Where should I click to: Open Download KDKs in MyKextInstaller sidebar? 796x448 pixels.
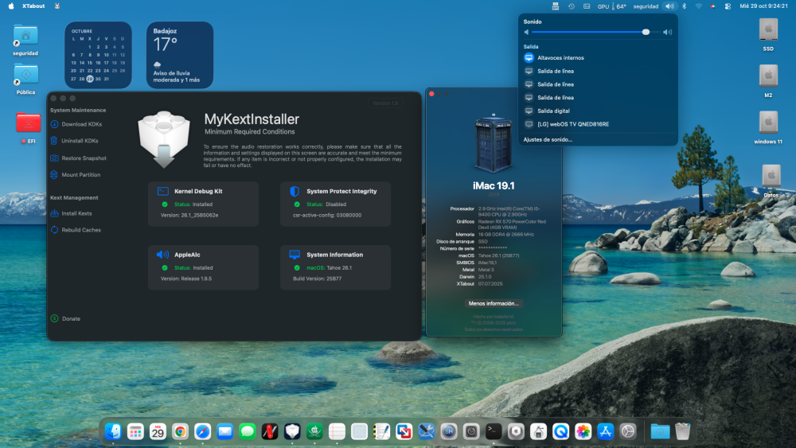tap(76, 124)
